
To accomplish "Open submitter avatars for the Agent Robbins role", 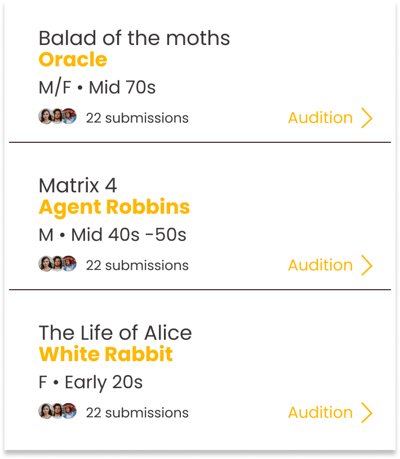I will [x=57, y=264].
